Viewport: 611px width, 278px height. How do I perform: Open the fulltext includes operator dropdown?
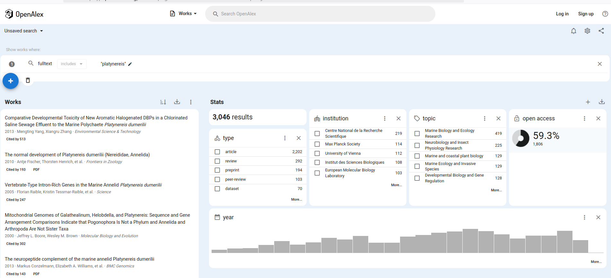[72, 64]
